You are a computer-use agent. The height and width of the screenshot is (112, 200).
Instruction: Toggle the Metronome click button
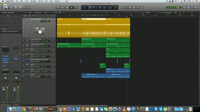tap(142, 7)
